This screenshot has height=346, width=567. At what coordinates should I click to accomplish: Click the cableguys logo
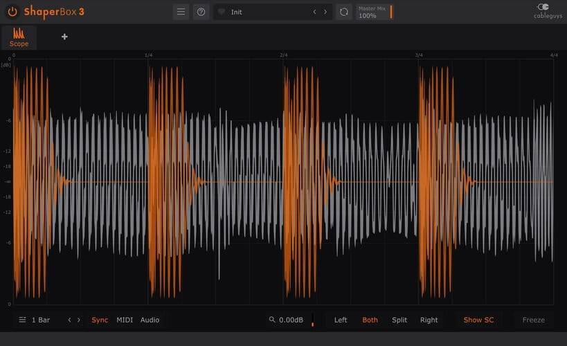pyautogui.click(x=548, y=11)
